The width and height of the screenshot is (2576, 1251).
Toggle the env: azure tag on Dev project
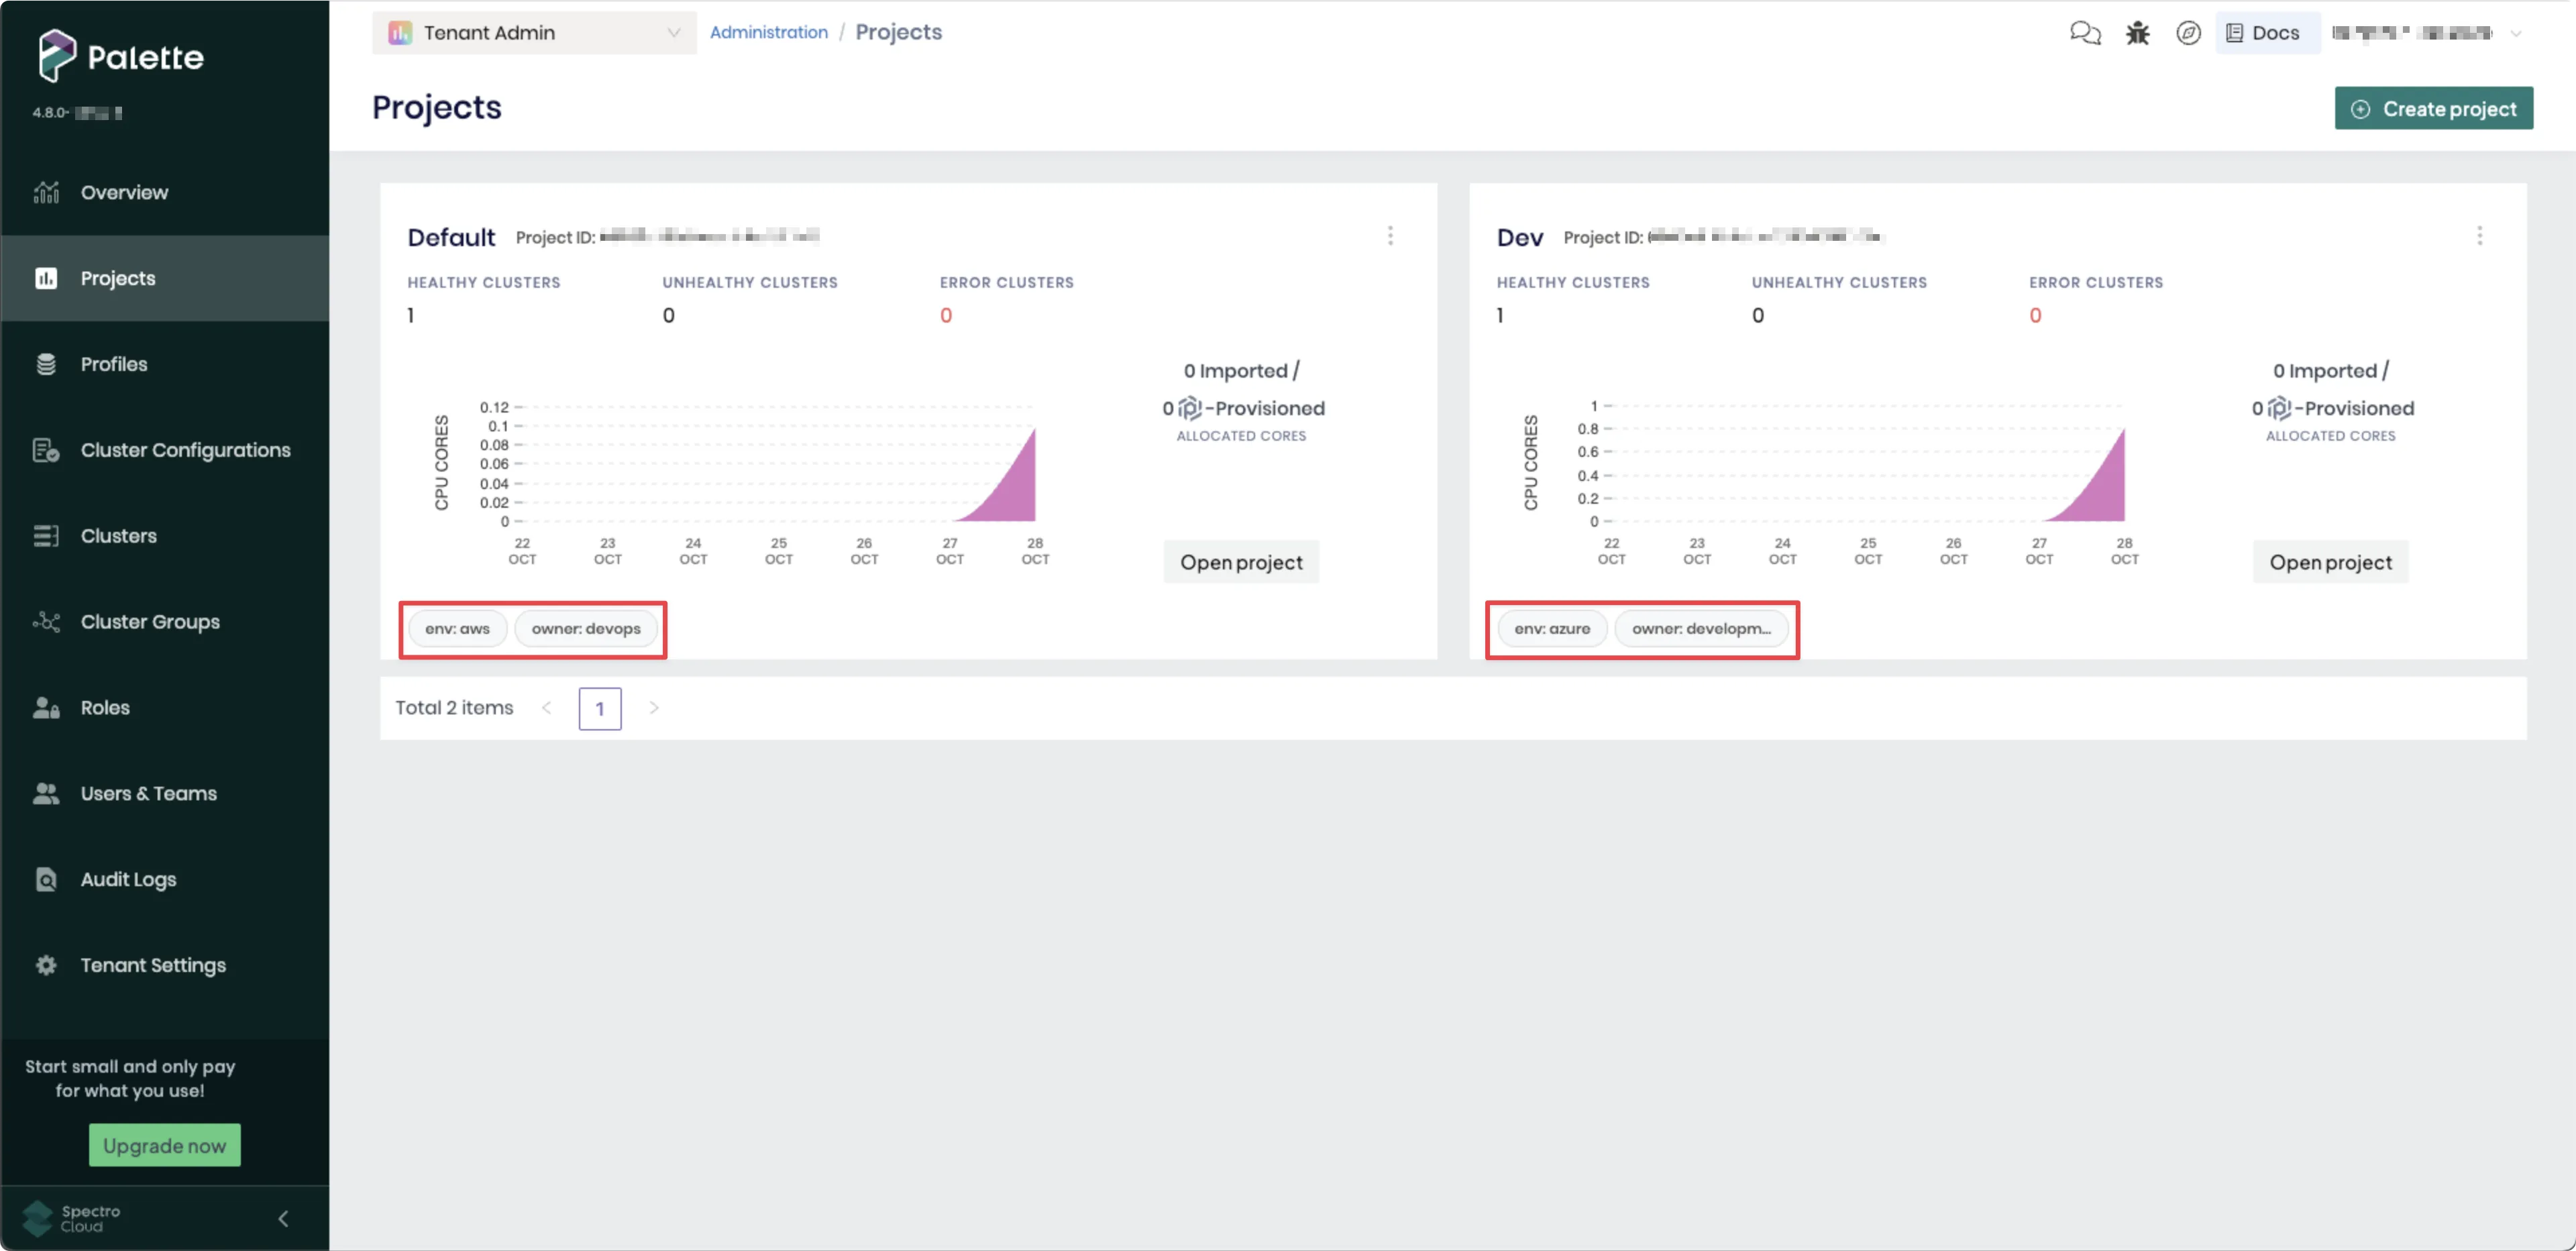pos(1551,629)
